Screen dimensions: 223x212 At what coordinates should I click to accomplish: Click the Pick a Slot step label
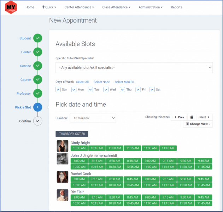pos(23,107)
